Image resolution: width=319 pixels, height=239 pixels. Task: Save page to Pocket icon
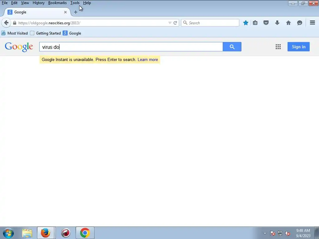266,23
